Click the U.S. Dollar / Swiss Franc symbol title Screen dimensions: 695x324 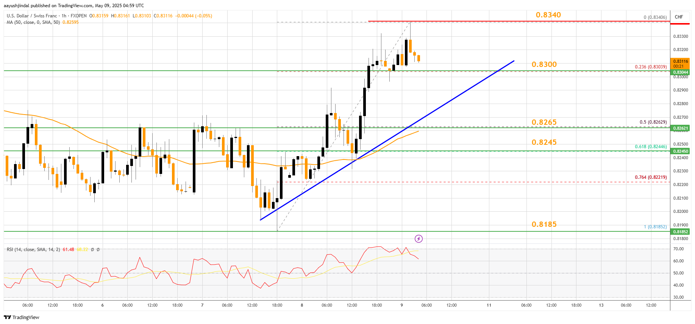[32, 16]
